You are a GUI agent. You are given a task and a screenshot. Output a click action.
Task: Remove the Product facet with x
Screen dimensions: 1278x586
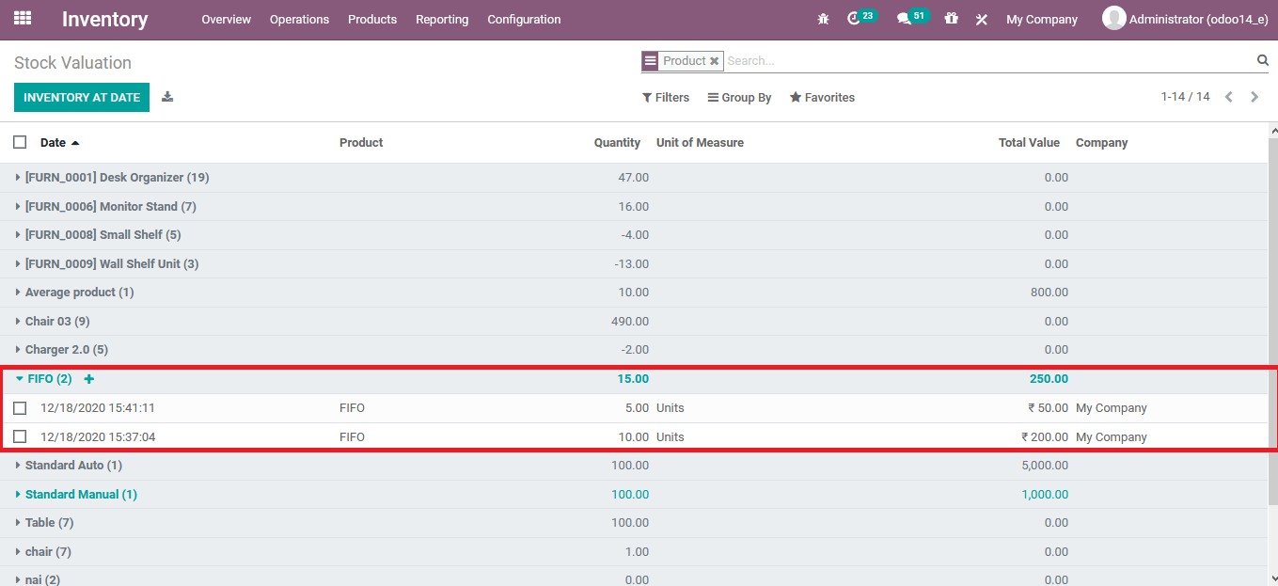click(x=715, y=61)
